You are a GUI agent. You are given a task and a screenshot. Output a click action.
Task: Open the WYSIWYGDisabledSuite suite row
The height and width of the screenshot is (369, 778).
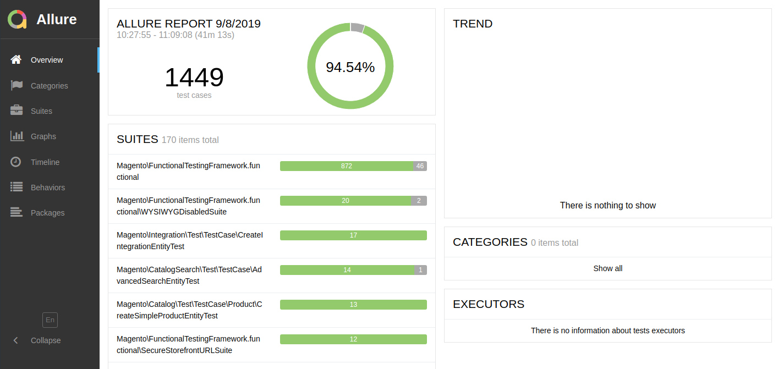coord(272,206)
